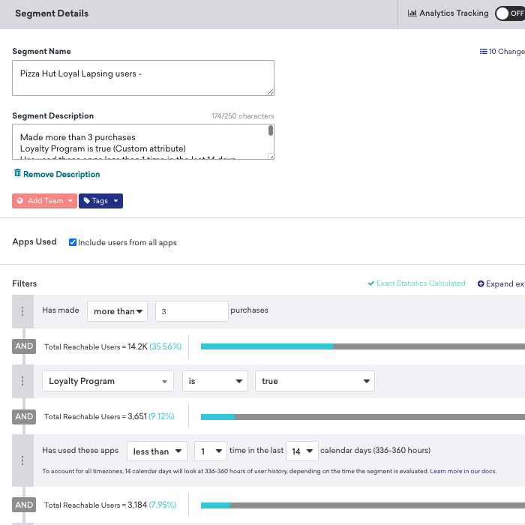Image resolution: width=525 pixels, height=525 pixels.
Task: Open the 'true' value dropdown
Action: (x=314, y=381)
